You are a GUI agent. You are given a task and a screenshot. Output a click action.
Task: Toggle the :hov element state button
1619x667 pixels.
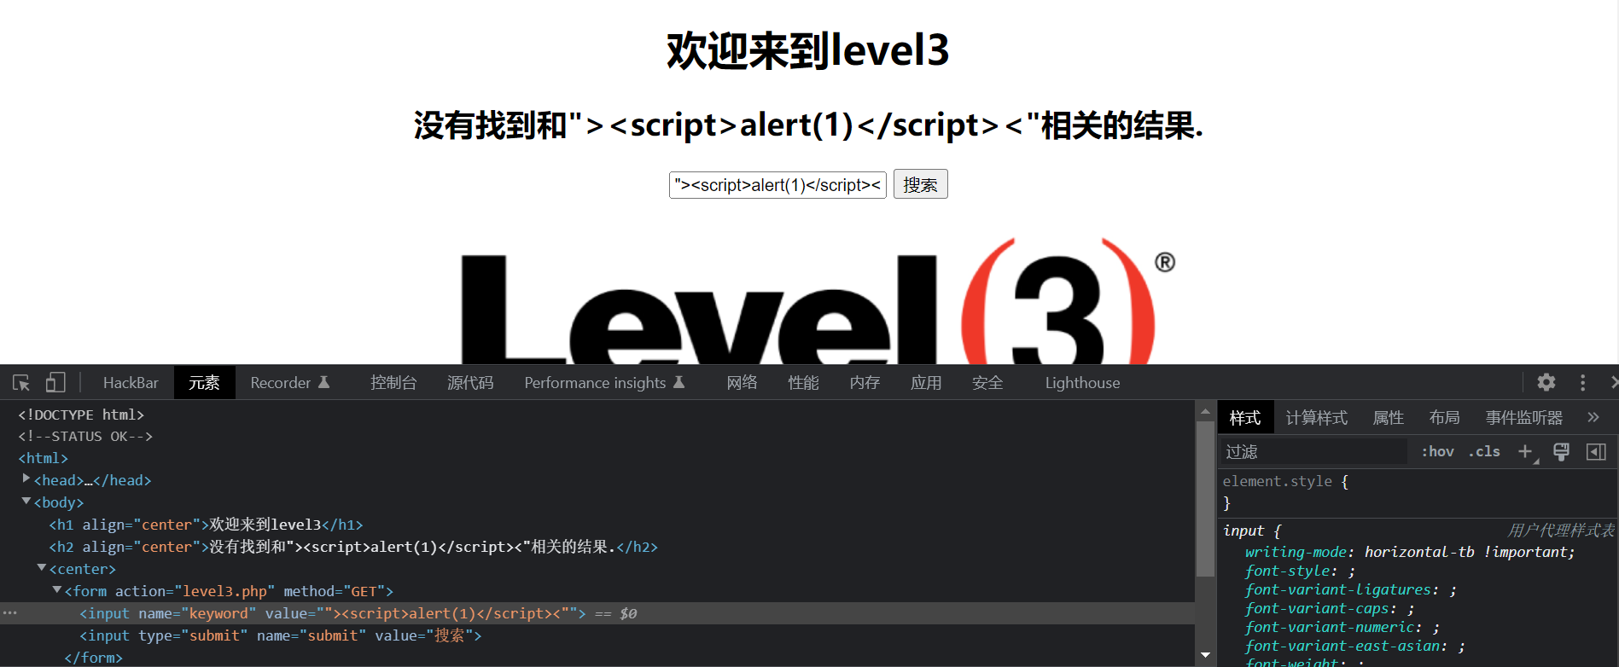tap(1438, 452)
